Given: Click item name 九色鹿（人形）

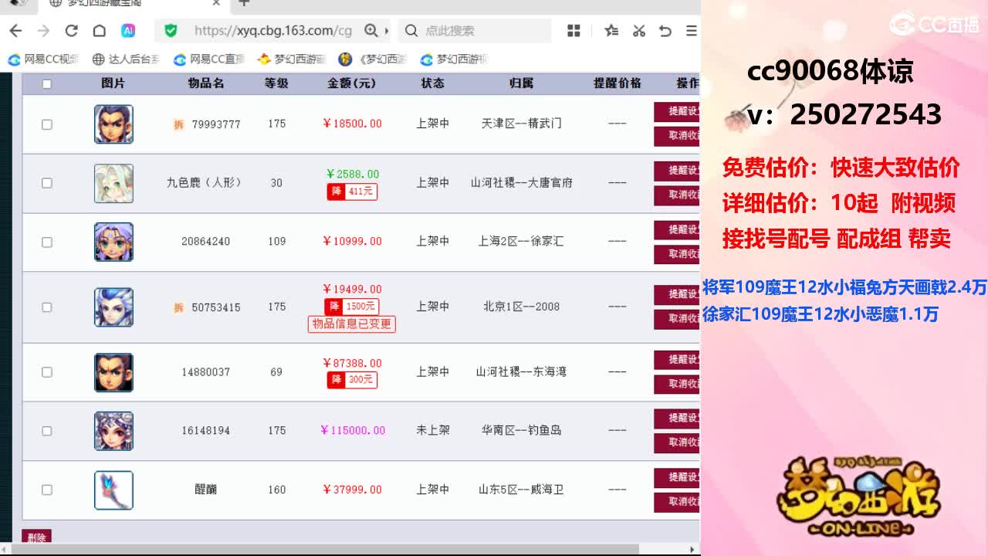Looking at the screenshot, I should coord(205,183).
